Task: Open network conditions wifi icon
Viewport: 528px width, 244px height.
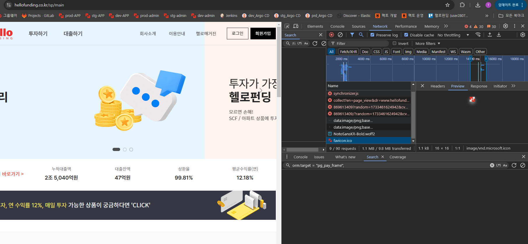Action: coord(478,35)
